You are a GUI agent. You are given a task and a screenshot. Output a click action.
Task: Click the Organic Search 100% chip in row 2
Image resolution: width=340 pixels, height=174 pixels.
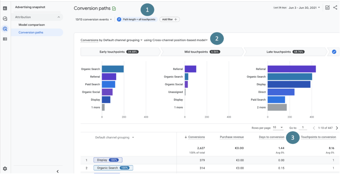click(113, 168)
